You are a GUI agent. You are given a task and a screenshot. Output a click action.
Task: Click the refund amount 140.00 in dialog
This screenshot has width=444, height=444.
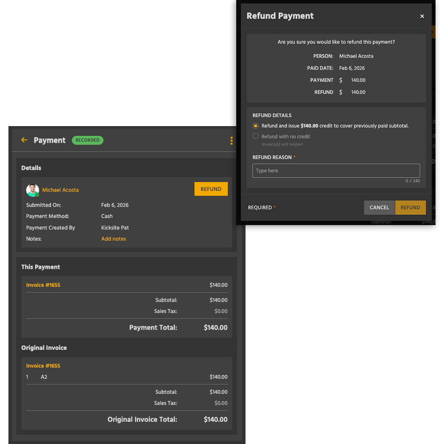pos(358,92)
